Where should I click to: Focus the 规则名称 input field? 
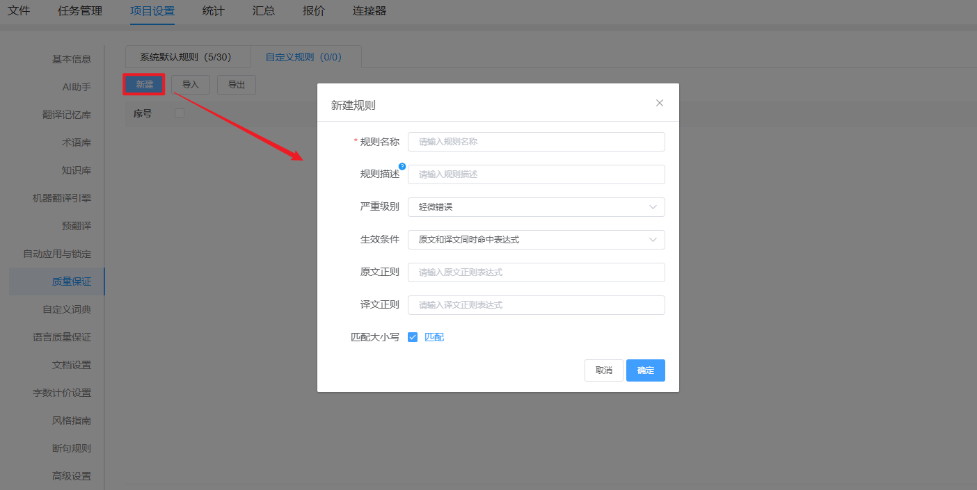pos(536,142)
